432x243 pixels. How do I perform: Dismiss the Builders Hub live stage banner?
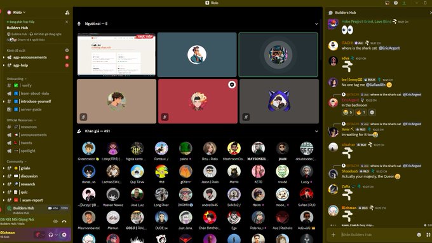click(67, 22)
